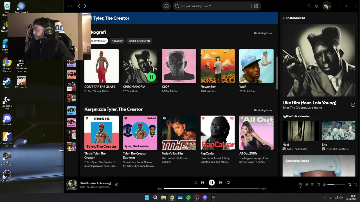The height and width of the screenshot is (202, 360).
Task: Select the 'Albümler' filter chip
Action: (117, 41)
